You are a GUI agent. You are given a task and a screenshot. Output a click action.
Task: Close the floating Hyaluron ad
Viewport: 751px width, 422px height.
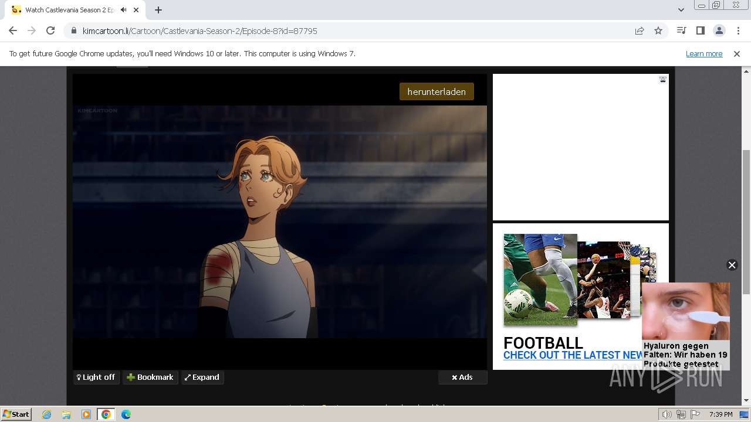pyautogui.click(x=732, y=265)
